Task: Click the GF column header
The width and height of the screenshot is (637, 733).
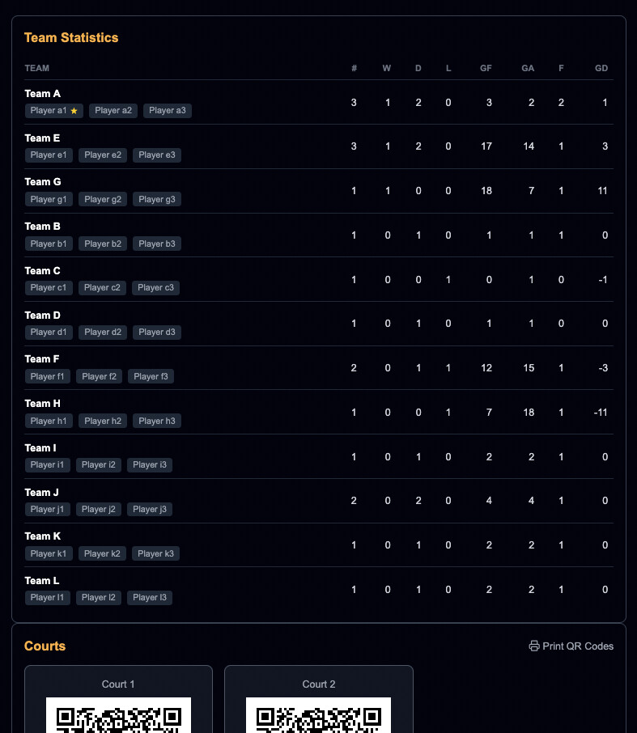Action: pos(486,69)
